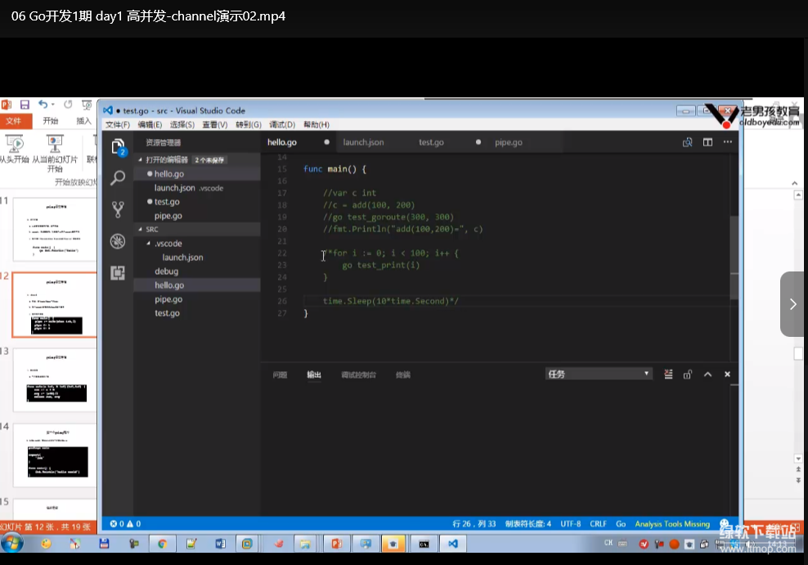
Task: Open the Debug view in activity bar
Action: pos(118,241)
